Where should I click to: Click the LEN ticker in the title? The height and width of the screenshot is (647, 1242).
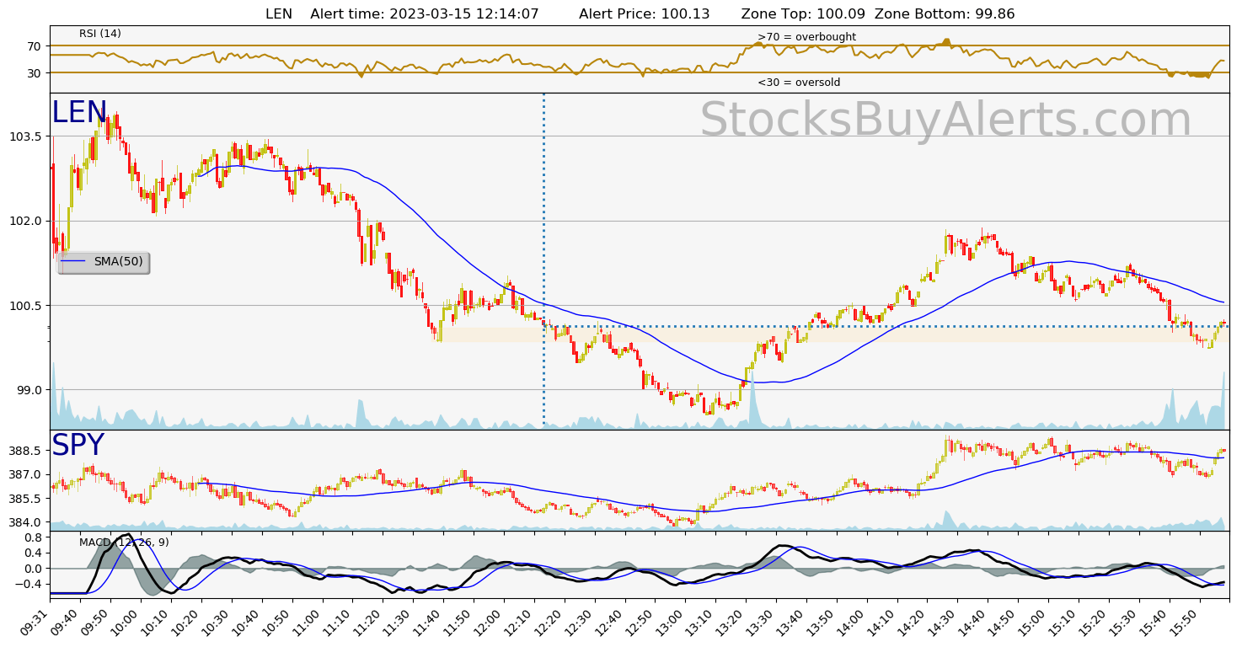(x=279, y=13)
